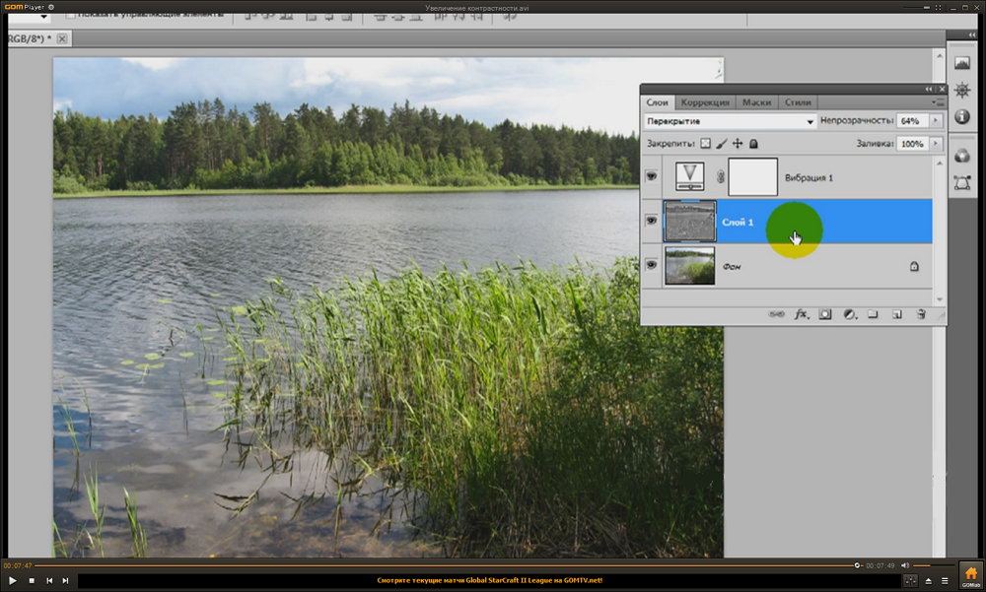Screen dimensions: 986x592
Task: Switch to the Коррекция tab
Action: (705, 102)
